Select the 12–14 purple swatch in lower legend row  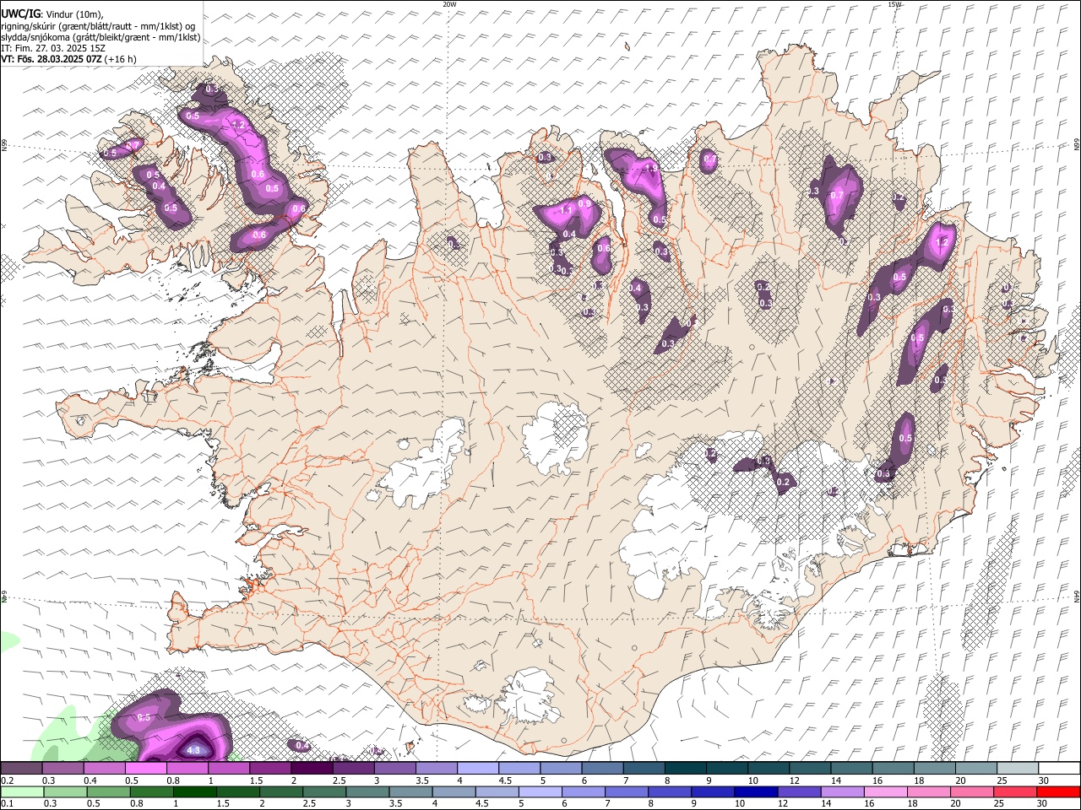799,791
